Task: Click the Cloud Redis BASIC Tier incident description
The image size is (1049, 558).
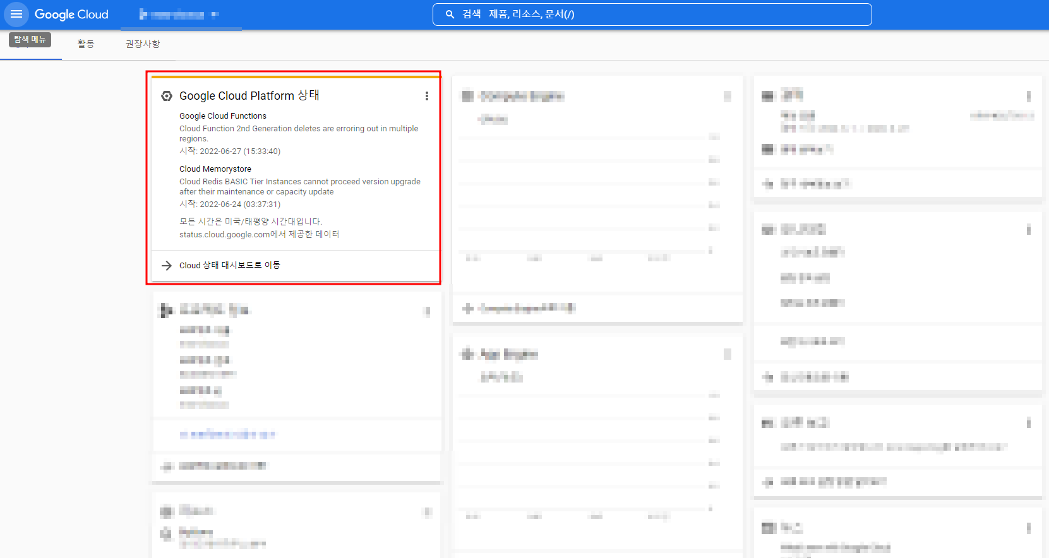Action: (x=300, y=186)
